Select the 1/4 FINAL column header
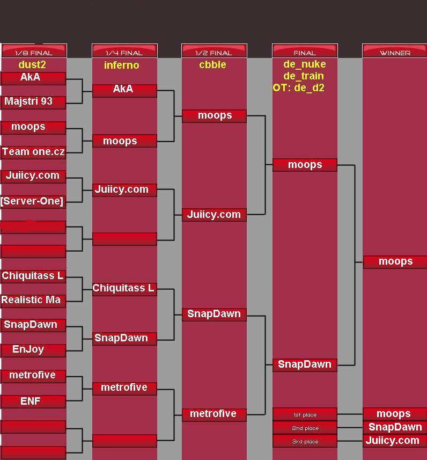This screenshot has width=427, height=460. tap(124, 51)
